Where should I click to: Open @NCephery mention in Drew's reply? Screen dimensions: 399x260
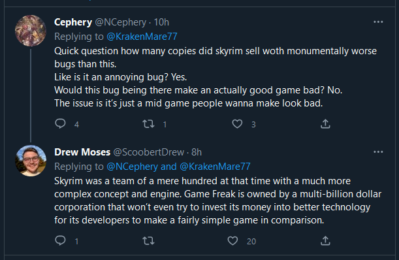tap(133, 167)
